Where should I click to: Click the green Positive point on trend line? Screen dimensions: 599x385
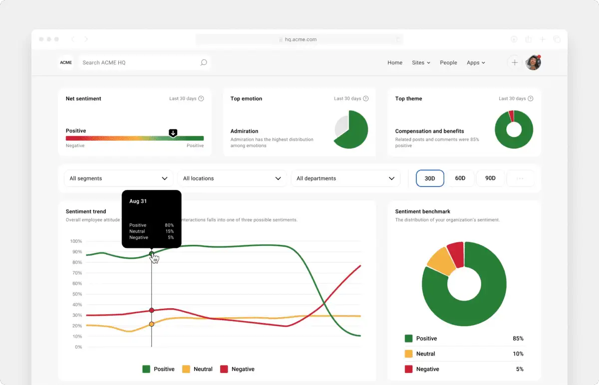[x=151, y=254]
